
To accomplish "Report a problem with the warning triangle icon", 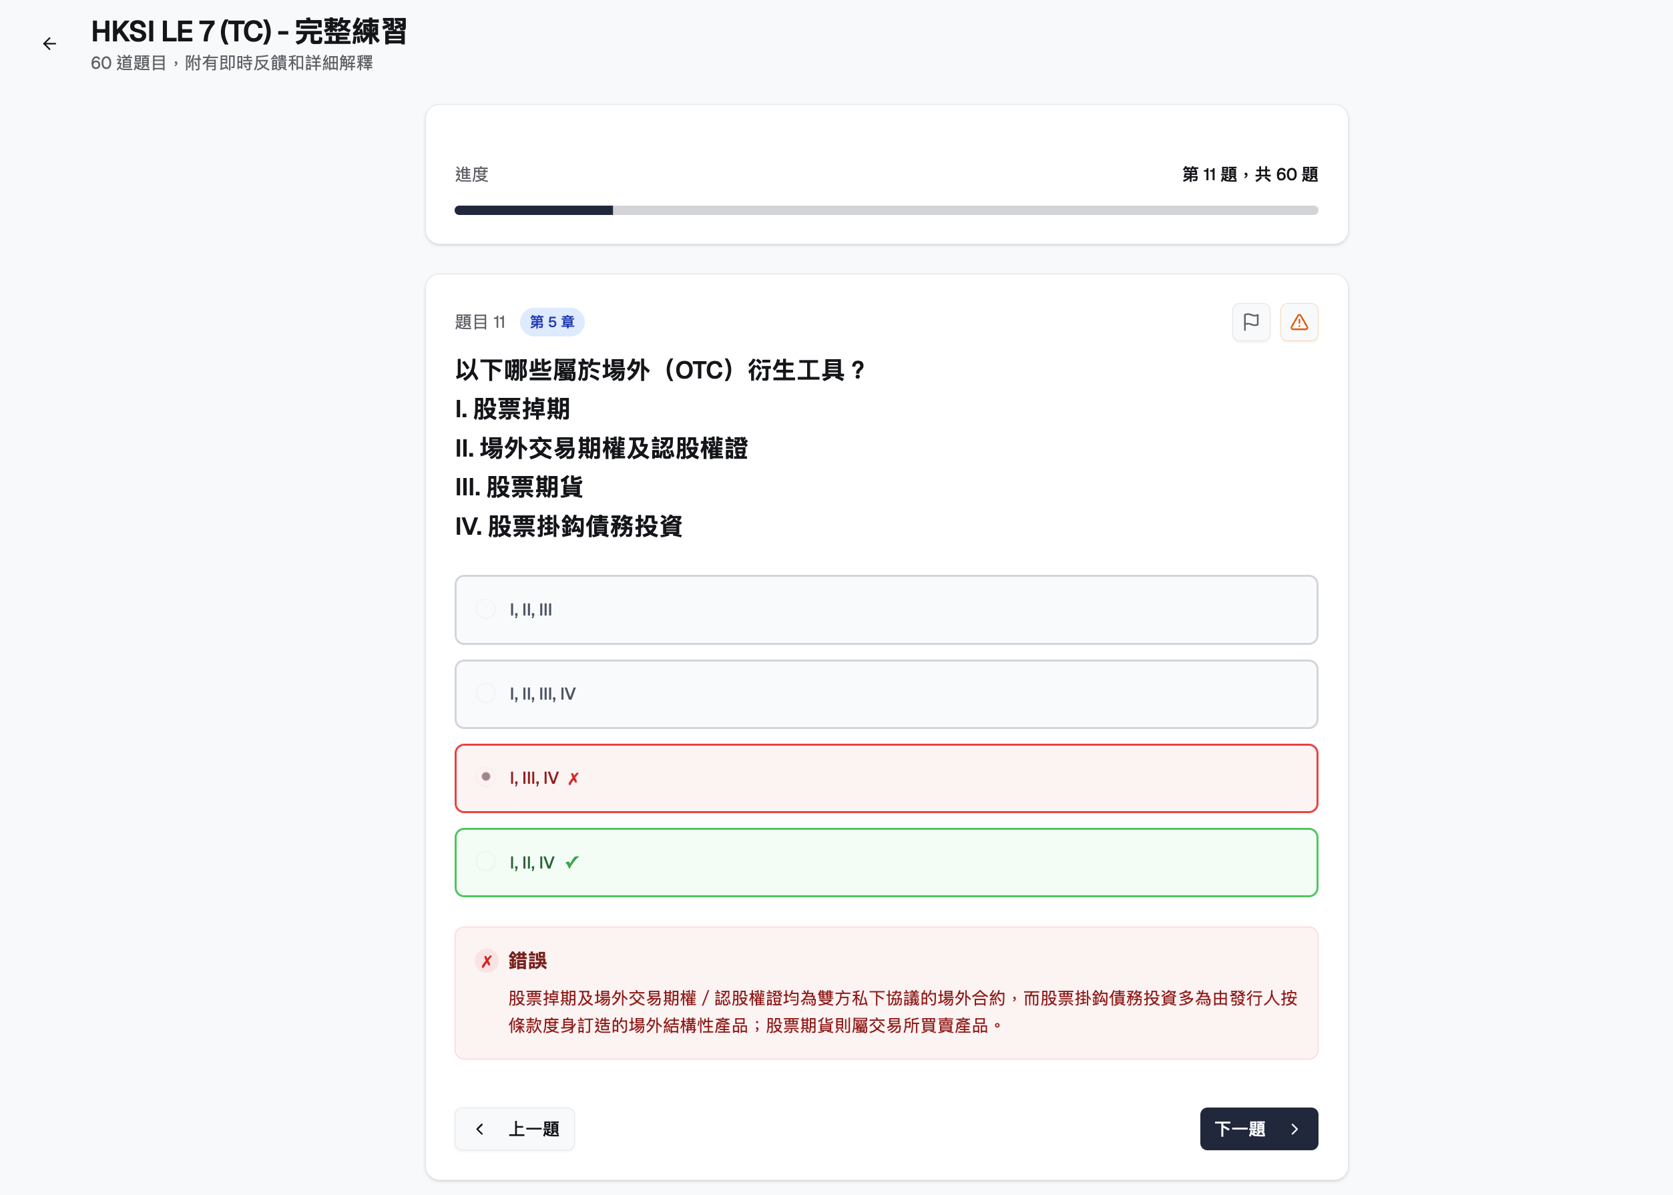I will pyautogui.click(x=1298, y=322).
